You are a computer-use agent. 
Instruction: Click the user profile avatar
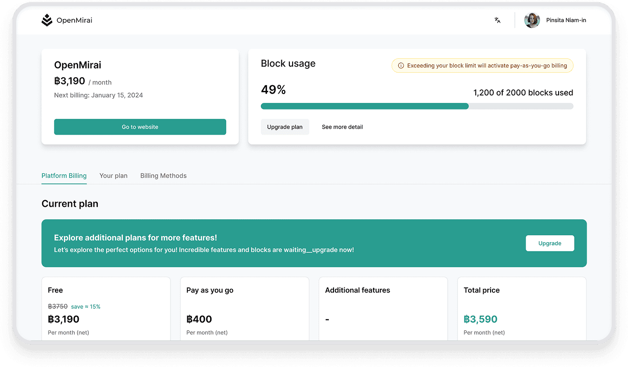[x=532, y=20]
